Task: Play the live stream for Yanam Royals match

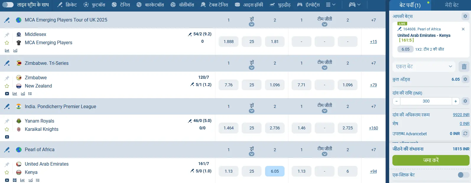Action: pos(7,137)
